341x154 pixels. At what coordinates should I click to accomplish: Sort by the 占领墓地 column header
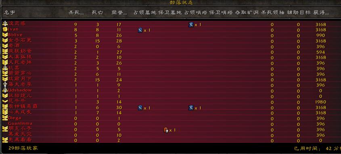pyautogui.click(x=145, y=13)
